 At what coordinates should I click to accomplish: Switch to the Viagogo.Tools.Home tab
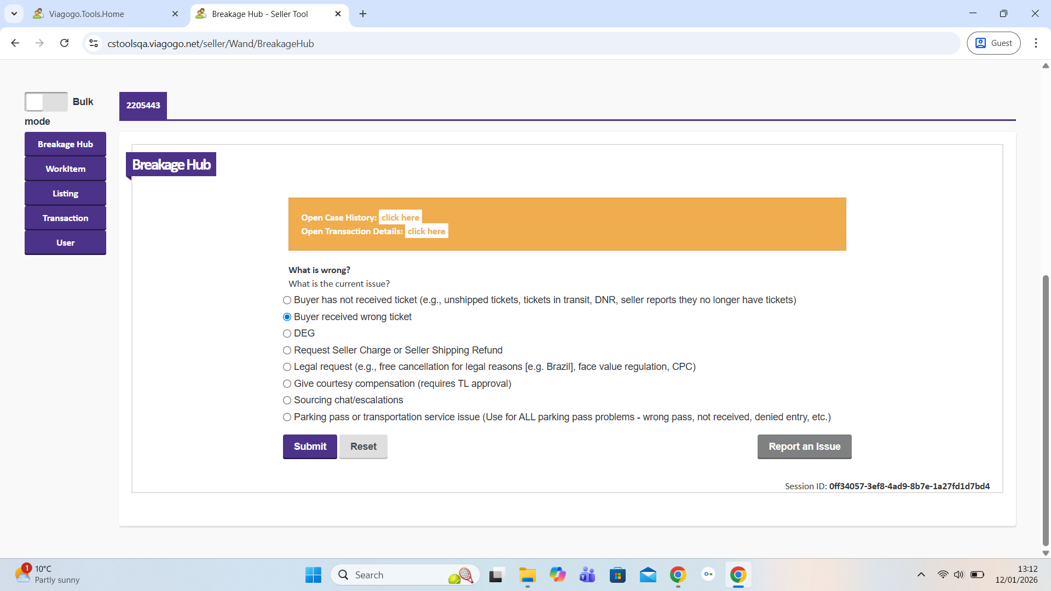pyautogui.click(x=104, y=14)
